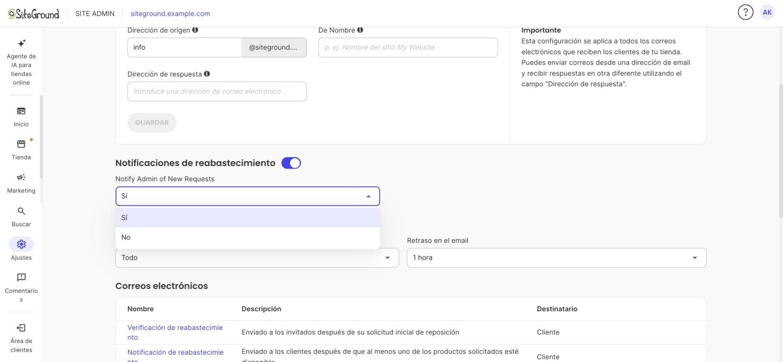This screenshot has width=783, height=362.
Task: Click the Nombre column header
Action: 141,309
